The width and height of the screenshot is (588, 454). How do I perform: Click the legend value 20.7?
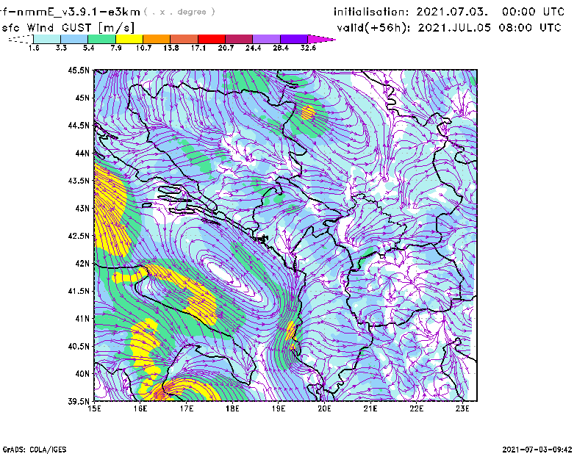(x=226, y=48)
